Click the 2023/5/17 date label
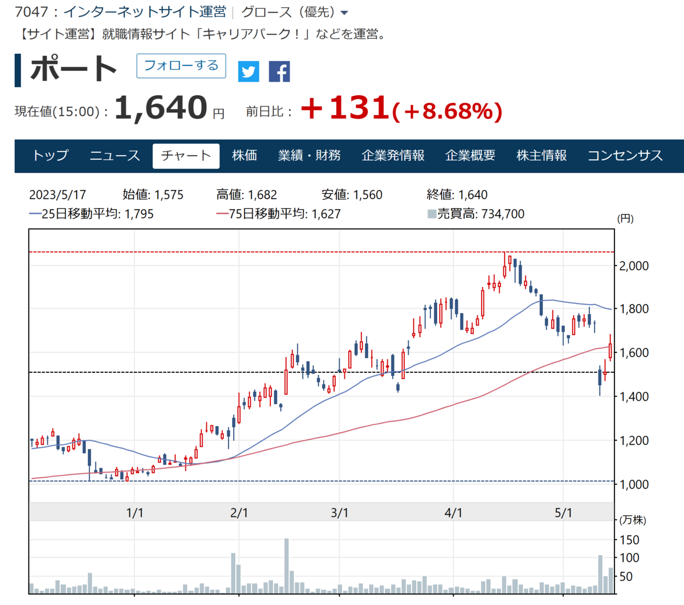Viewport: 684px width, 605px height. [58, 194]
